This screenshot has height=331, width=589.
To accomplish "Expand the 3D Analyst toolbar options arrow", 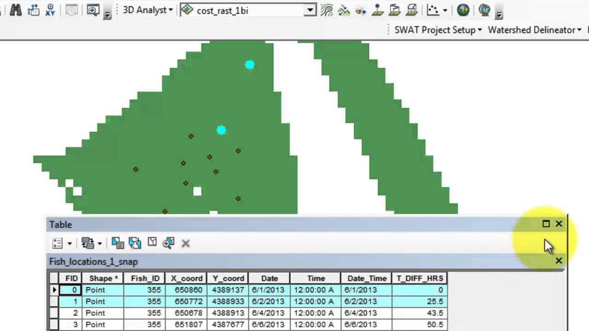I will pyautogui.click(x=499, y=14).
